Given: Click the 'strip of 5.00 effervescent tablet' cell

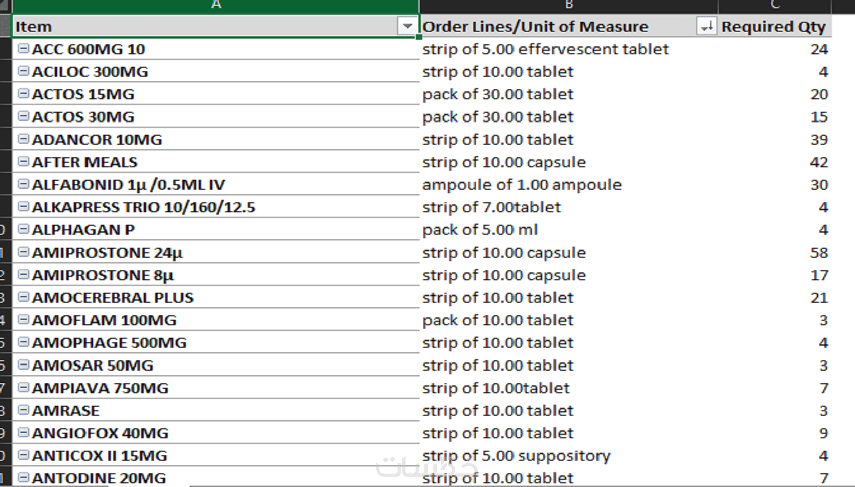Looking at the screenshot, I should 545,49.
